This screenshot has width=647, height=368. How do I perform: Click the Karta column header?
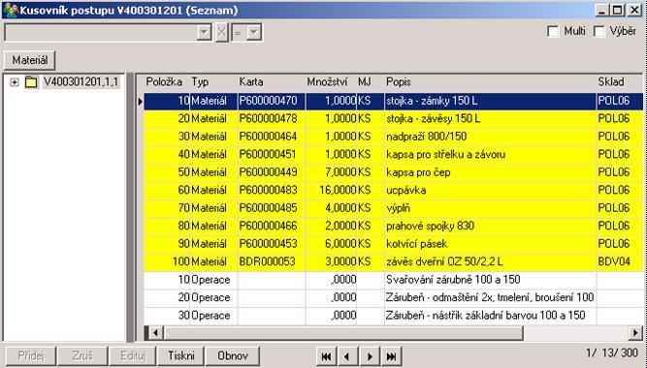(251, 82)
